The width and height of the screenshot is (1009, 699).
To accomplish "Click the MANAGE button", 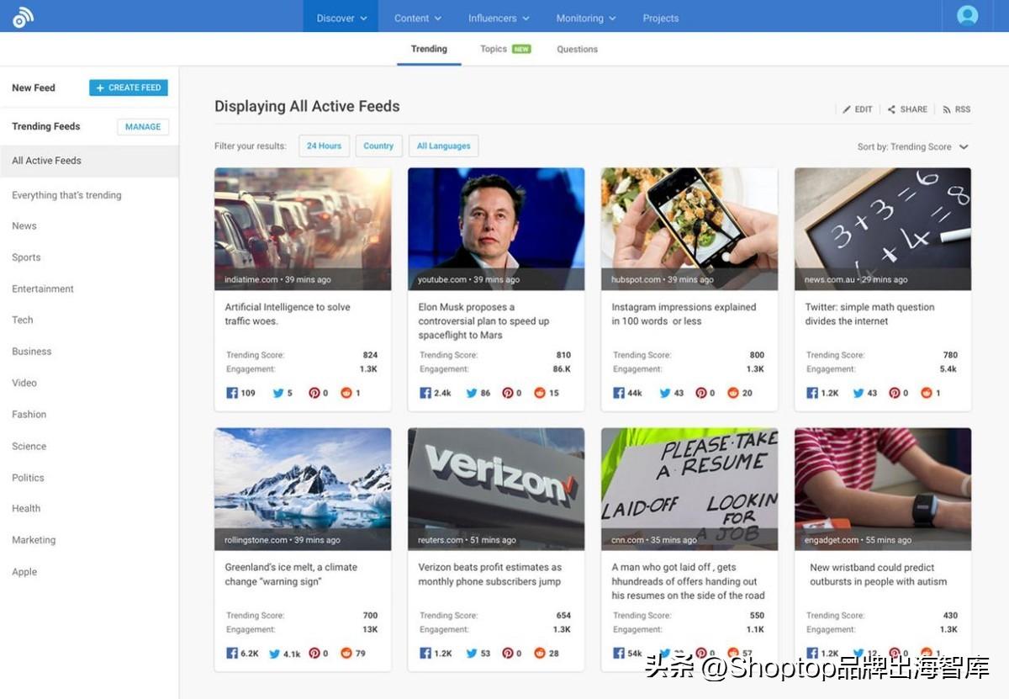I will click(x=143, y=127).
